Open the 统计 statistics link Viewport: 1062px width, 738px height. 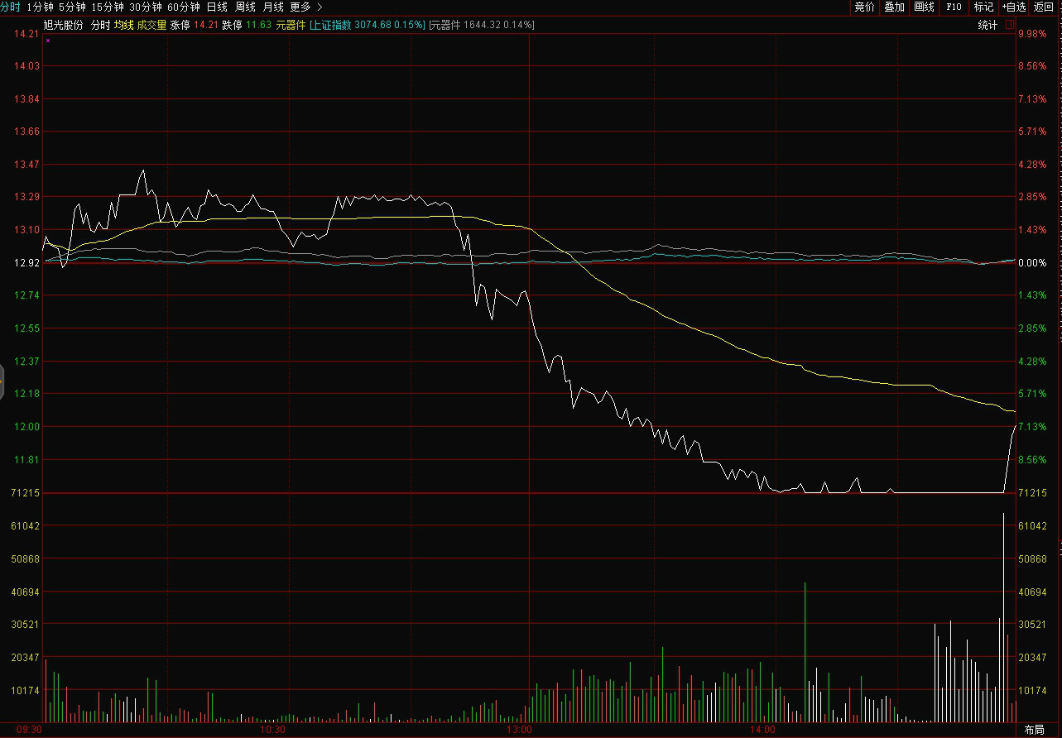coord(988,25)
